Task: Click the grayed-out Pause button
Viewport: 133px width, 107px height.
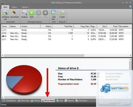Action: coord(38,13)
